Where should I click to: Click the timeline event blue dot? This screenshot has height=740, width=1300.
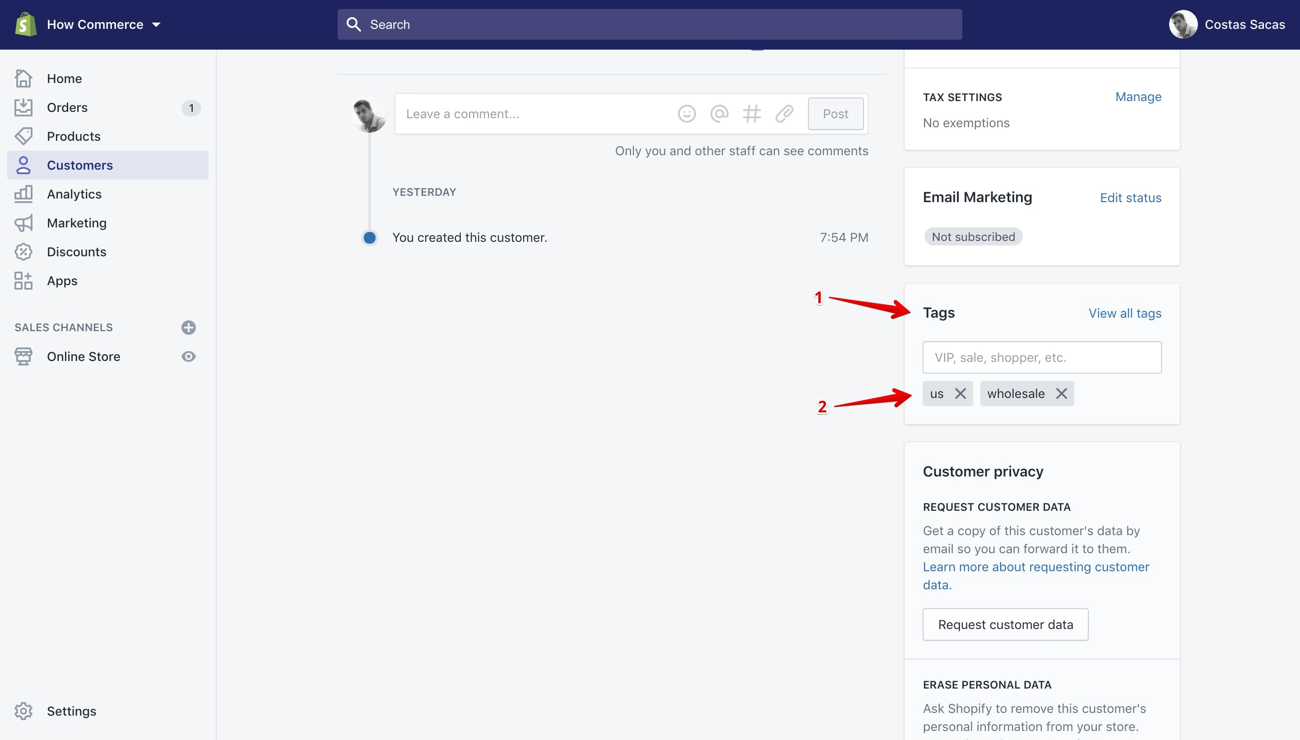pos(370,238)
